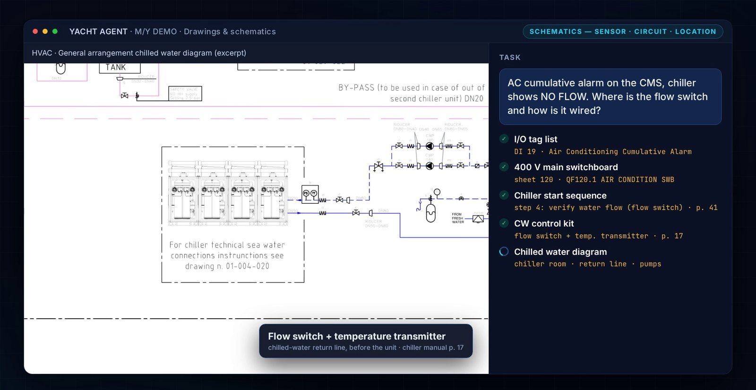Click the 'TASK' panel heading
756x390 pixels.
[x=510, y=57]
